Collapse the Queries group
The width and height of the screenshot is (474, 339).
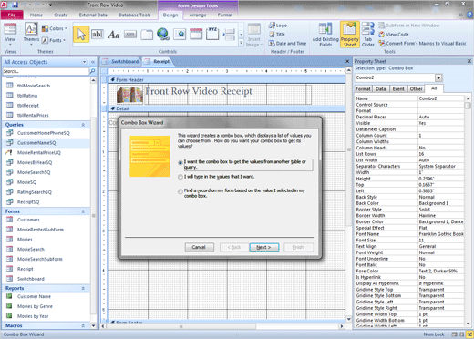(83, 125)
